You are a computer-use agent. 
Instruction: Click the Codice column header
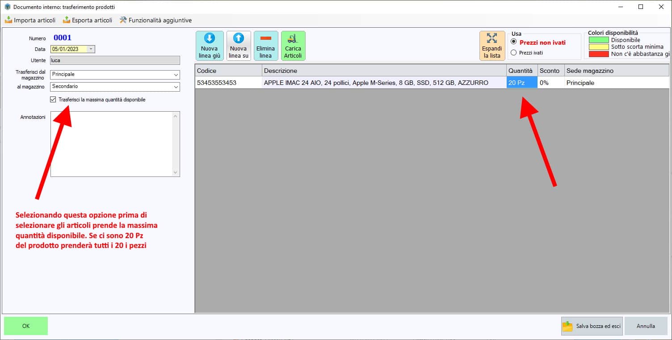228,71
